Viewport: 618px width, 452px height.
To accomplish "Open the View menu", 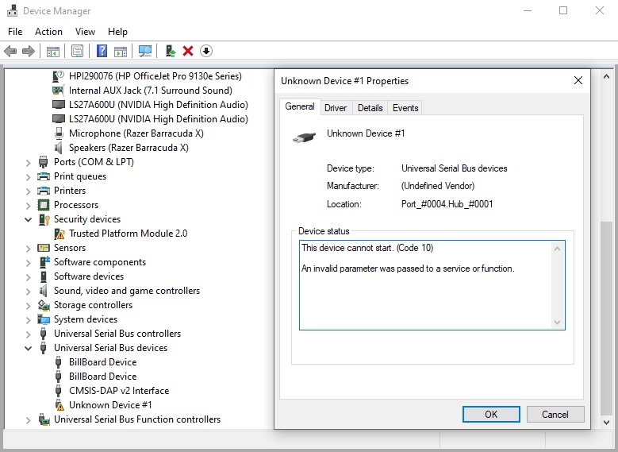I will pyautogui.click(x=85, y=32).
